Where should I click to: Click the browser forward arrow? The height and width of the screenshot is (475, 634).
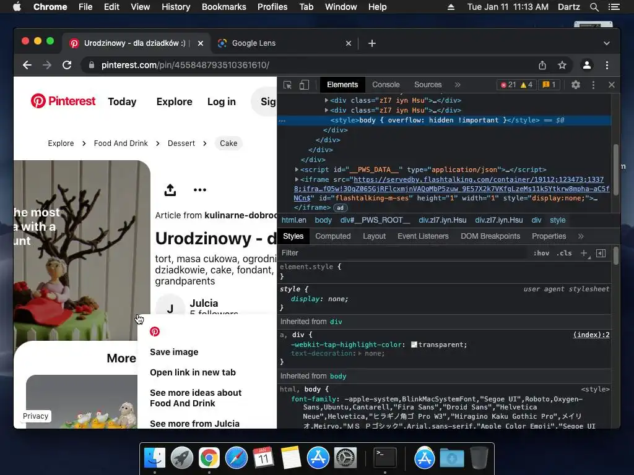(x=47, y=65)
